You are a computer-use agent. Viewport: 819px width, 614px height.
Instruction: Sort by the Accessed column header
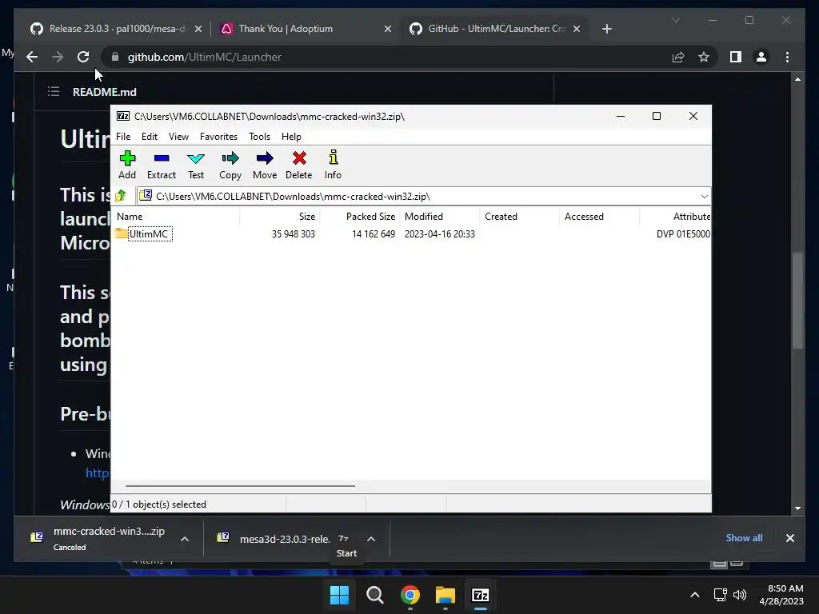coord(600,216)
